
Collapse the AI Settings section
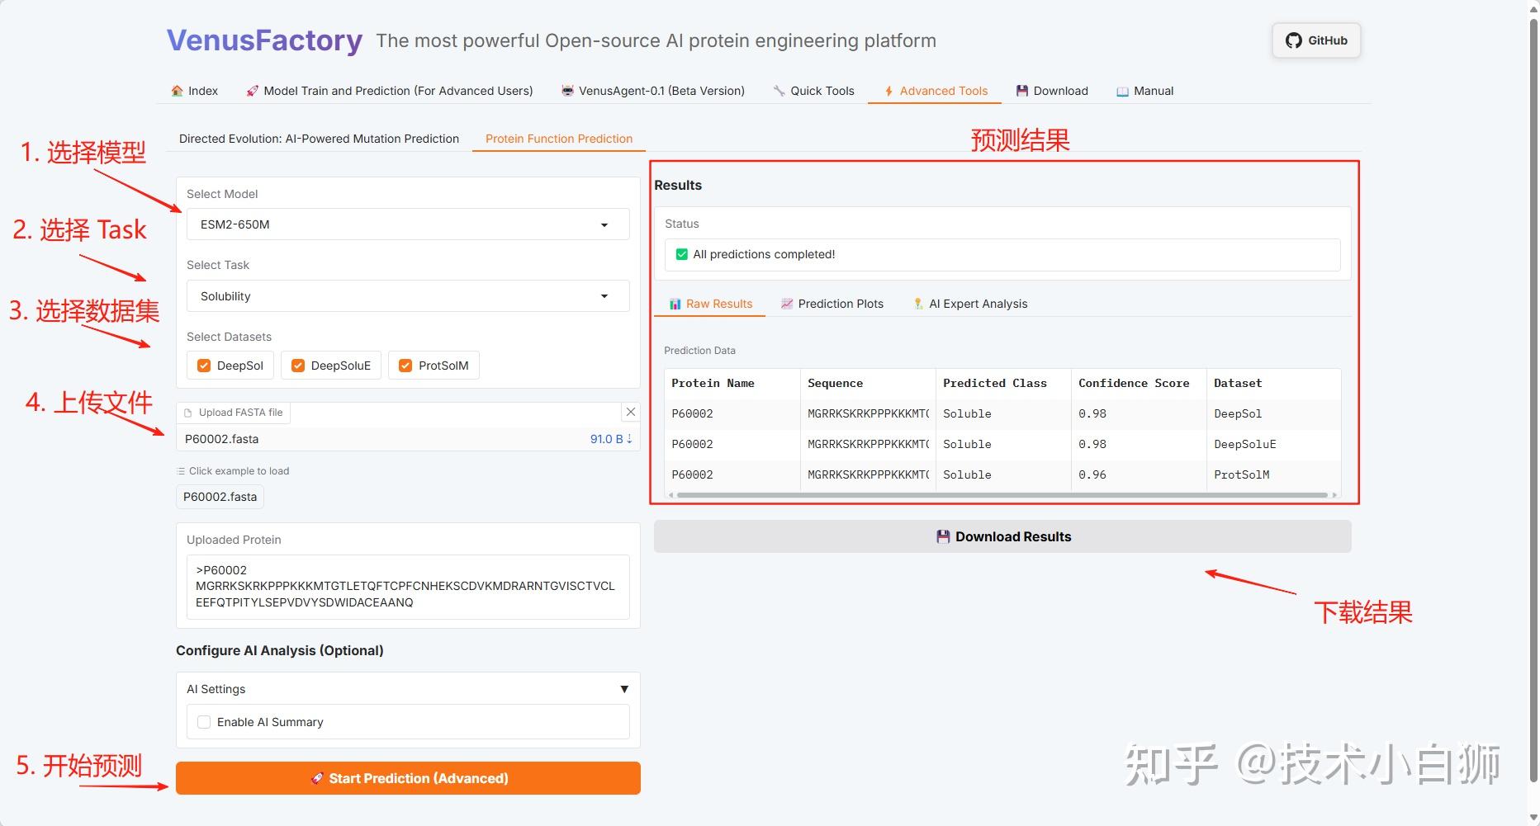624,689
